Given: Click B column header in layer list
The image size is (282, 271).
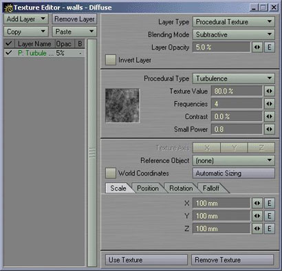Looking at the screenshot, I should coord(80,43).
